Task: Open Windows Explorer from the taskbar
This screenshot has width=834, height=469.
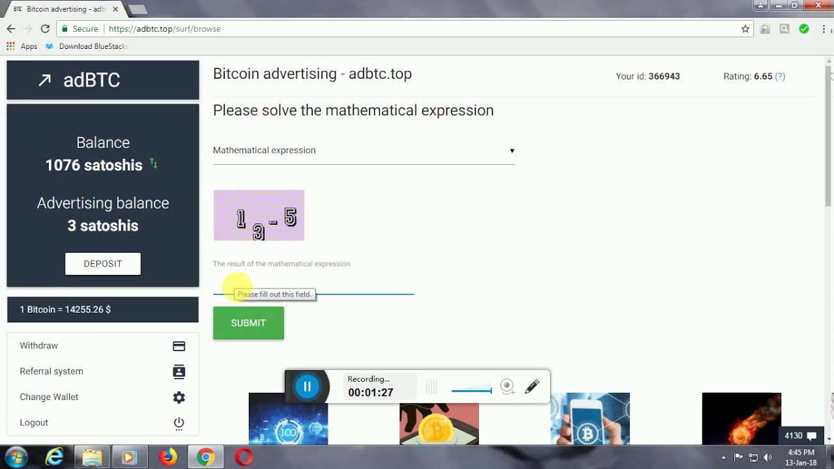Action: (92, 457)
